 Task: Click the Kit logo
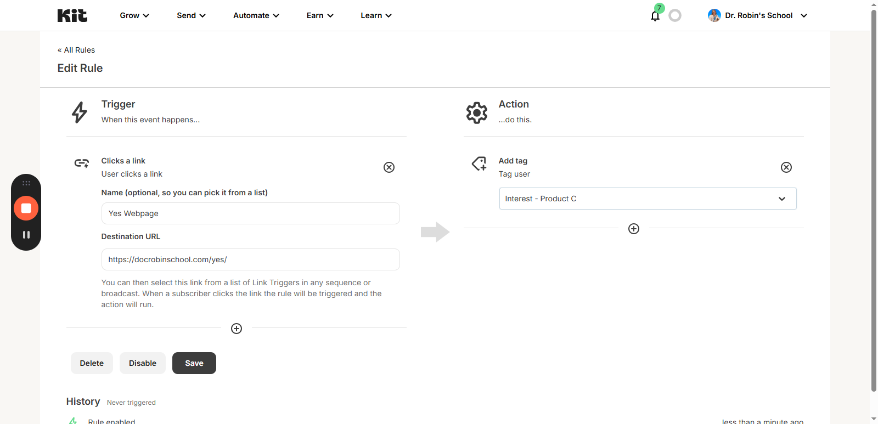click(72, 15)
